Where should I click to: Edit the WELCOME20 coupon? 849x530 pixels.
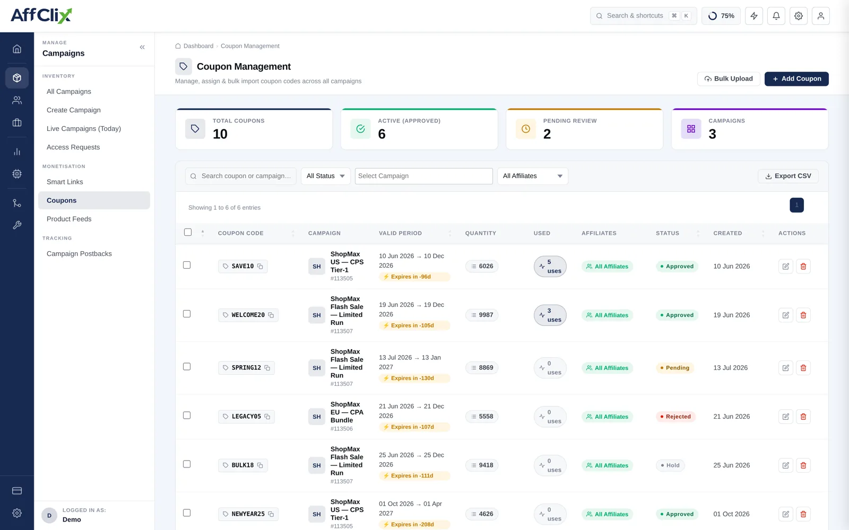(786, 315)
